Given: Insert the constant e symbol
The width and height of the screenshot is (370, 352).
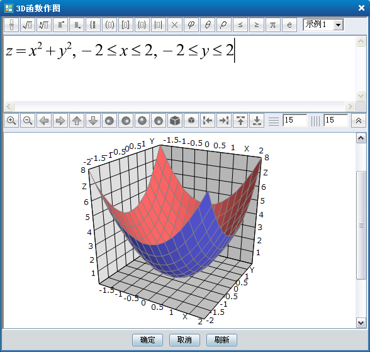Looking at the screenshot, I should pyautogui.click(x=289, y=25).
